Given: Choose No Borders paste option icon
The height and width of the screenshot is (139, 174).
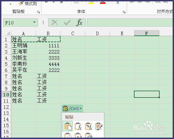Looking at the screenshot, I should click(x=68, y=135).
